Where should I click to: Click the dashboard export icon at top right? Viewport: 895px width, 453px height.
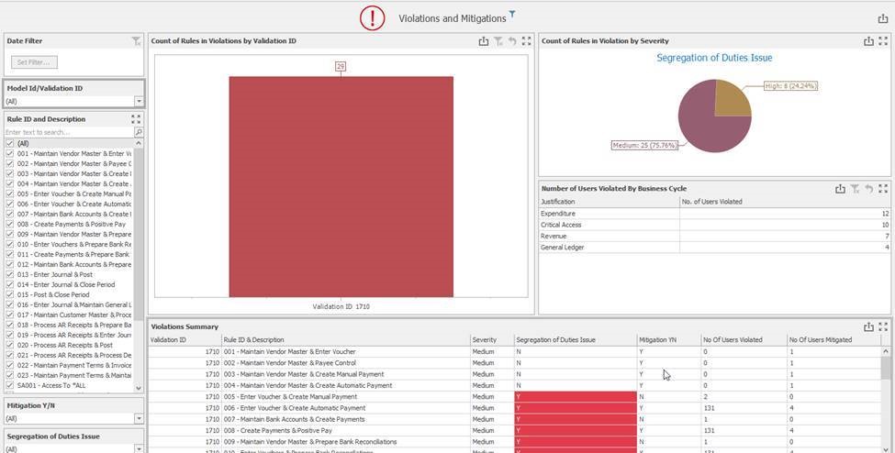coord(883,18)
